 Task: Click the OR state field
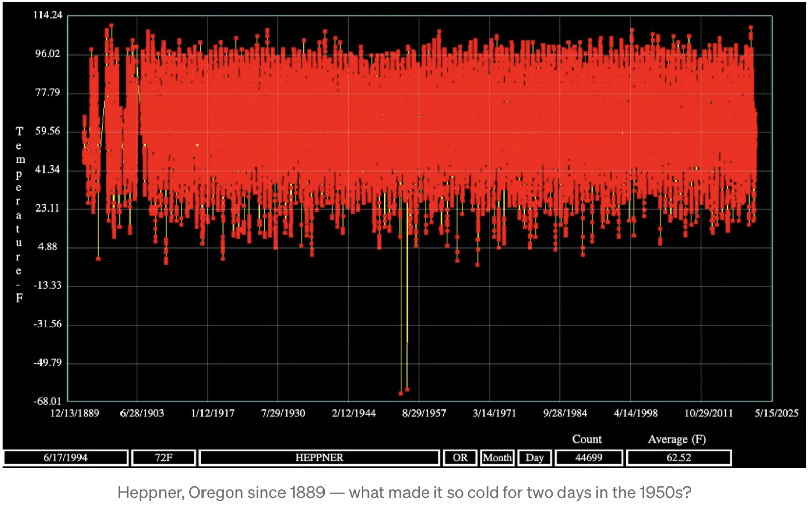(x=460, y=457)
